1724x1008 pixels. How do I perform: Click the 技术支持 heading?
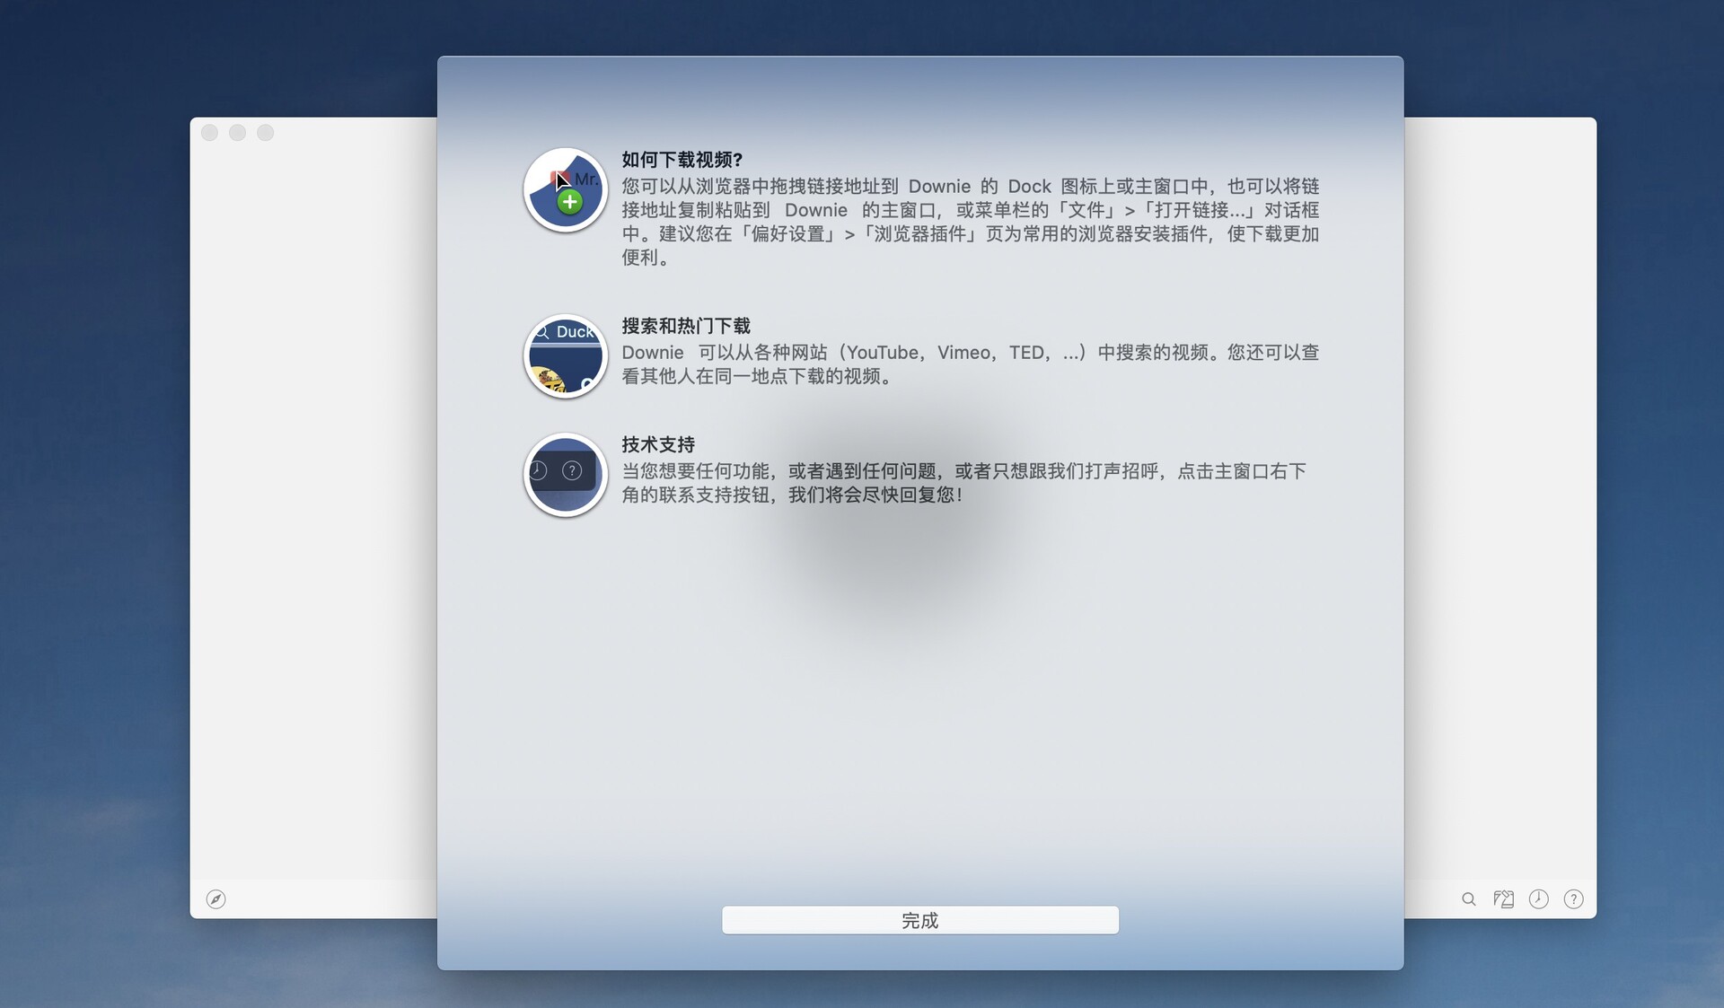coord(658,444)
